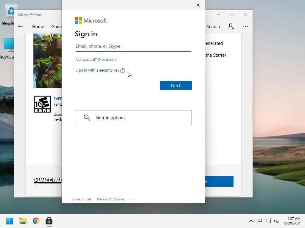Open Search in Microsoft Store
305x228 pixels.
point(213,26)
